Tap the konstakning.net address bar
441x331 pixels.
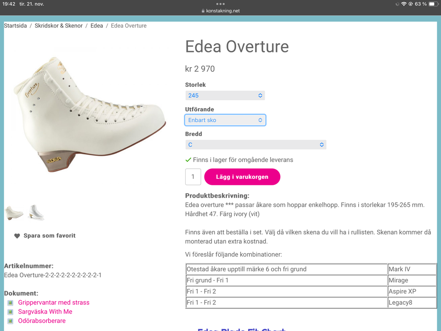pos(220,11)
